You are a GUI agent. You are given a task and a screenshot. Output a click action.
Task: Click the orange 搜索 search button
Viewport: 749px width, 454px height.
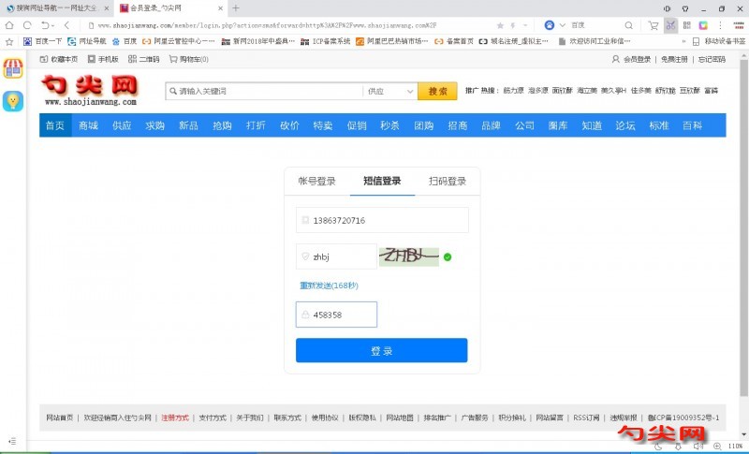click(437, 92)
